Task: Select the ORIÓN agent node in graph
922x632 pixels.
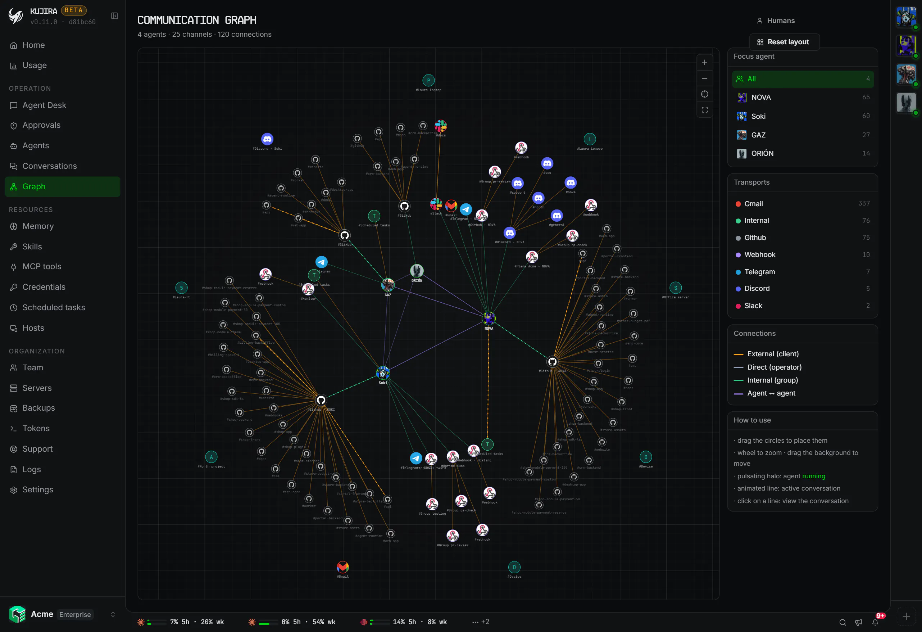Action: click(417, 271)
